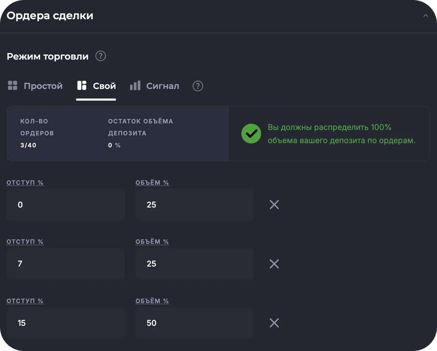
Task: Click the Сигнал bar chart icon
Action: pos(135,86)
